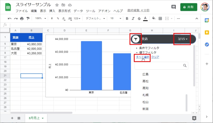Toggle strikethrough formatting

[139, 18]
